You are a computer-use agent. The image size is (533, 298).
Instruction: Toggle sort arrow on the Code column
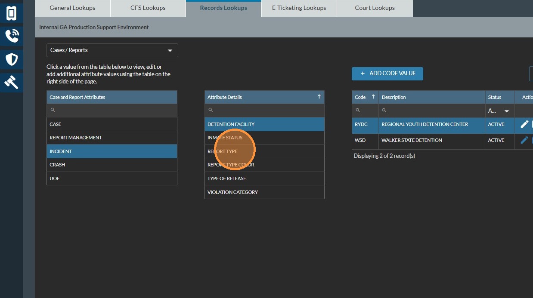[x=373, y=97]
